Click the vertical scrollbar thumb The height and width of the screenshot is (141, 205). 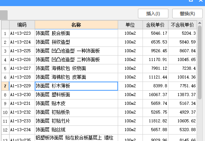[200, 62]
